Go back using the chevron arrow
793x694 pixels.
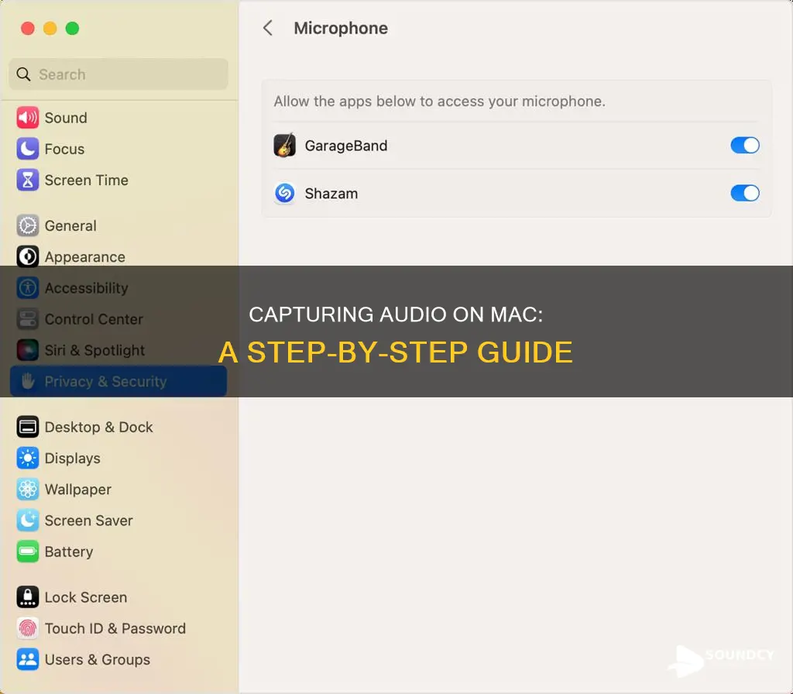point(268,28)
